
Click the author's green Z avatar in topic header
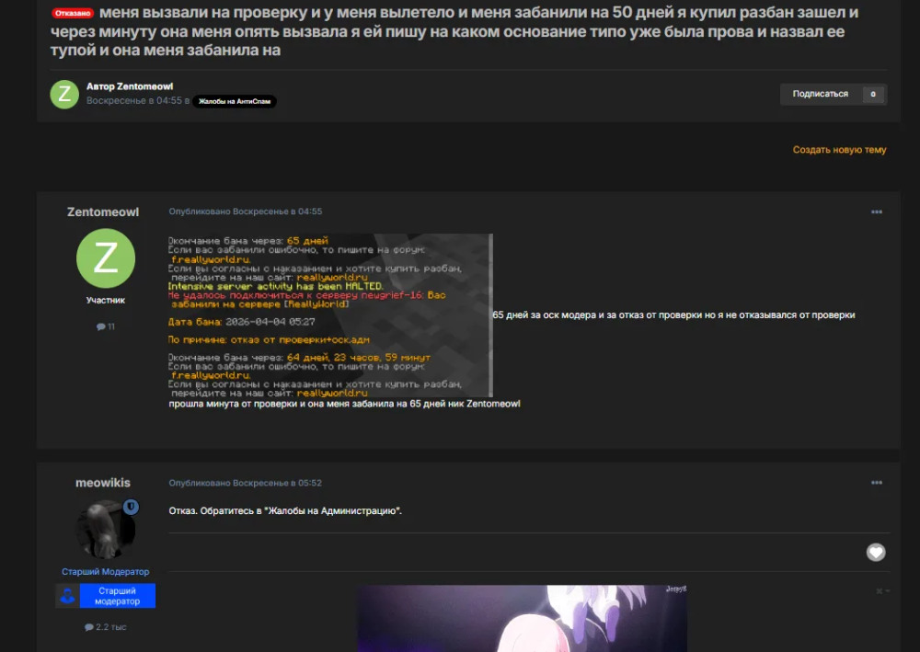point(64,94)
